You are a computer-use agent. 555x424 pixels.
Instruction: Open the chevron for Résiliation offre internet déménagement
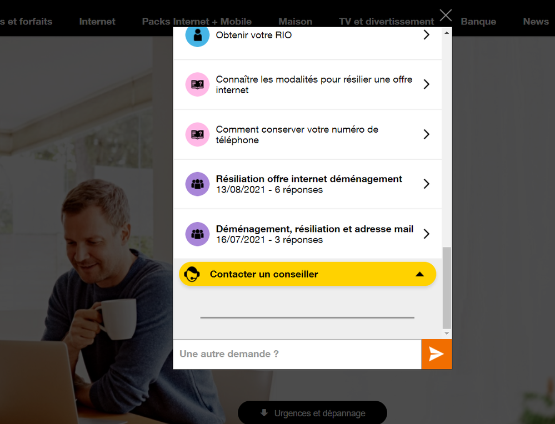(x=427, y=184)
